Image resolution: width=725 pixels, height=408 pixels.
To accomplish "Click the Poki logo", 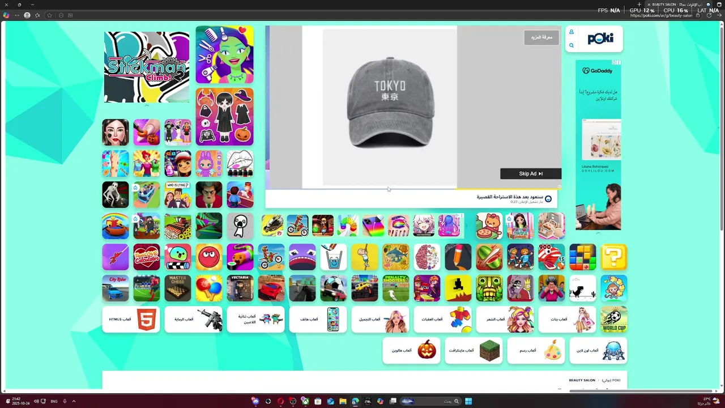I will tap(600, 39).
